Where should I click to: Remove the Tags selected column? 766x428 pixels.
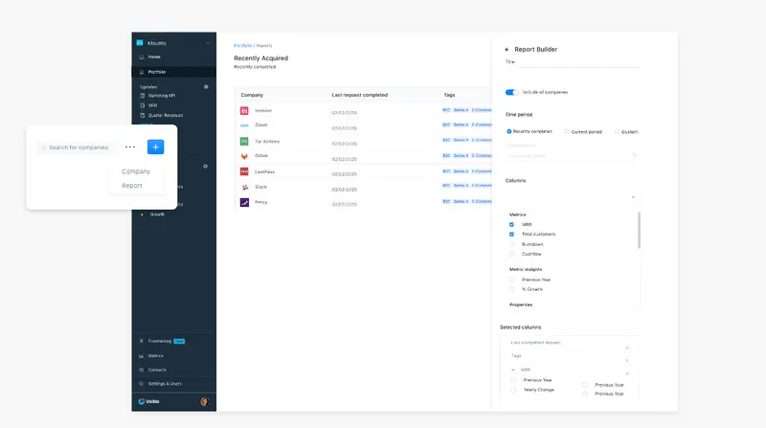[x=627, y=361]
